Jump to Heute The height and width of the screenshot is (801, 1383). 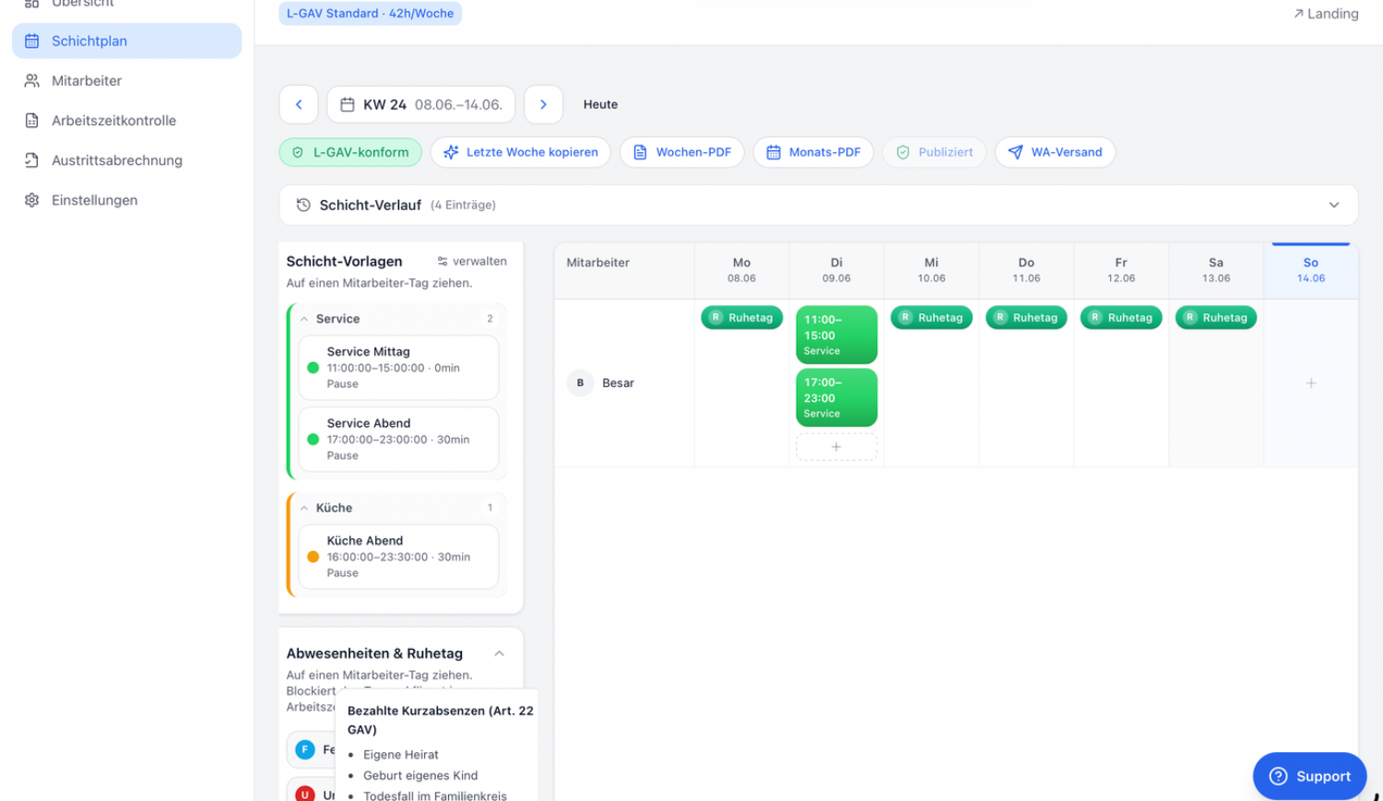[600, 104]
